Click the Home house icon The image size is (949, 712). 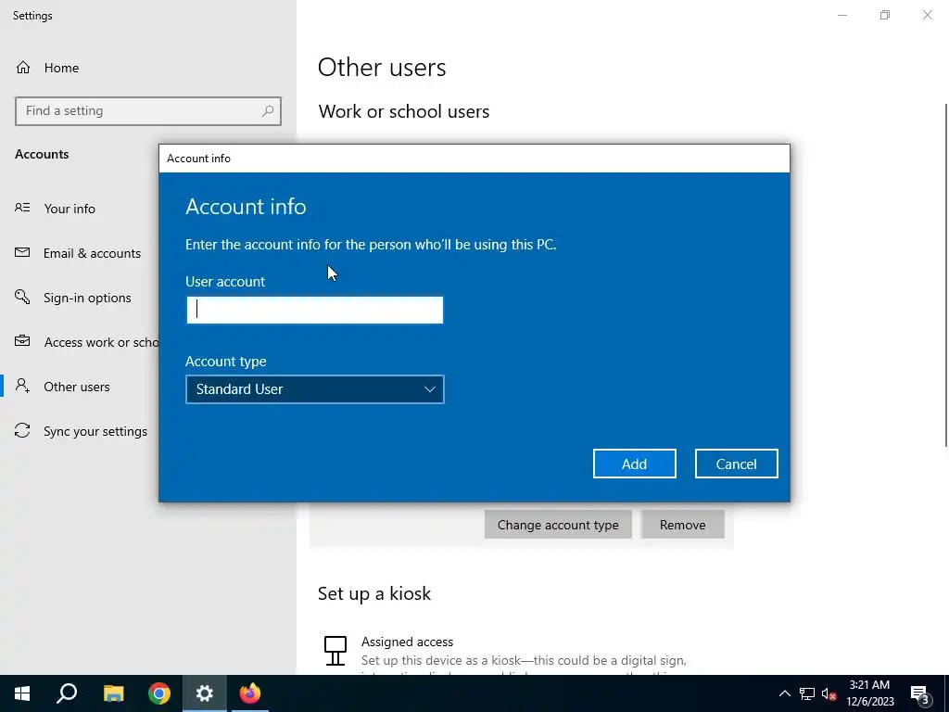pos(23,67)
